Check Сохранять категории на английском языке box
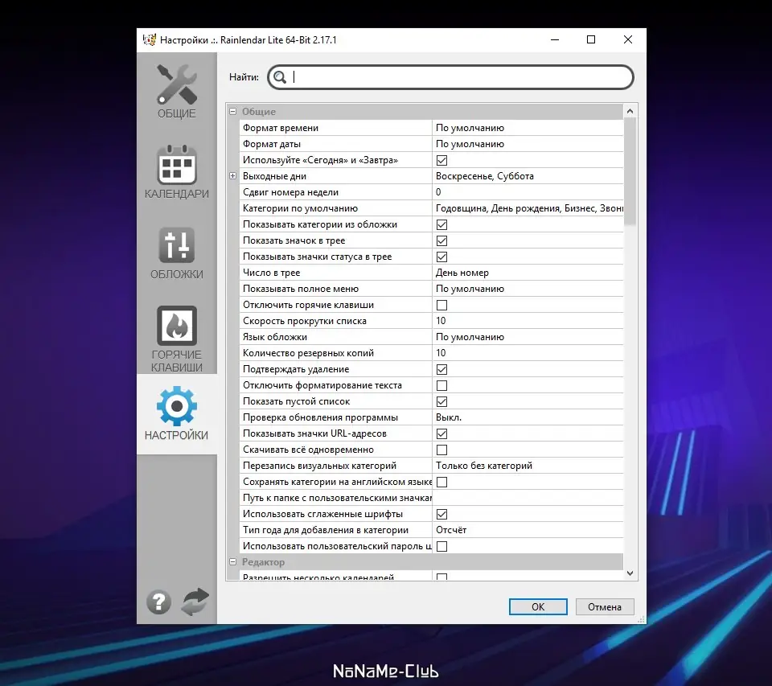Image resolution: width=772 pixels, height=686 pixels. click(x=441, y=482)
